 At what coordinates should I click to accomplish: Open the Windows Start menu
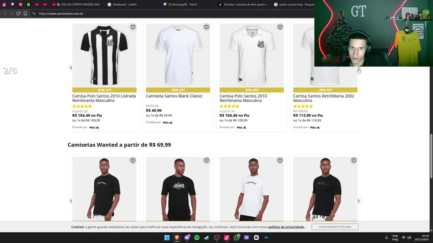(x=167, y=238)
